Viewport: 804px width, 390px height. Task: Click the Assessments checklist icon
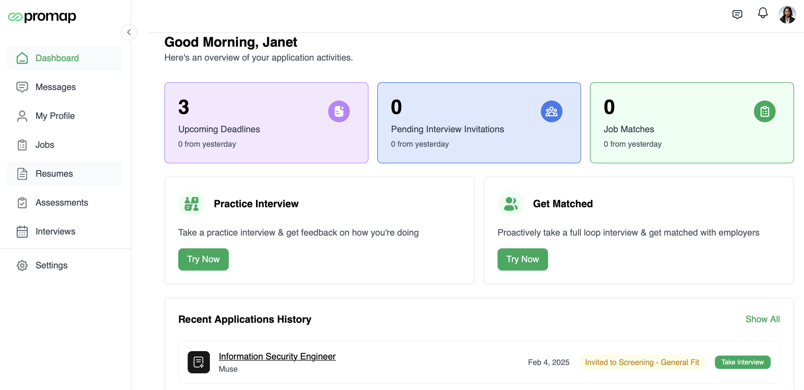point(22,203)
